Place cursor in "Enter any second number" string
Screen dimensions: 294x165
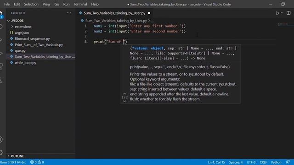click(x=155, y=31)
